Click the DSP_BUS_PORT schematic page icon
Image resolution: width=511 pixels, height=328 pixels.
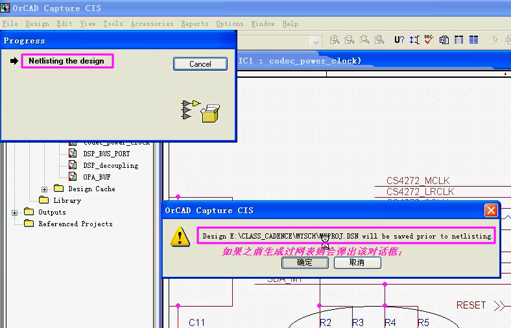[72, 154]
